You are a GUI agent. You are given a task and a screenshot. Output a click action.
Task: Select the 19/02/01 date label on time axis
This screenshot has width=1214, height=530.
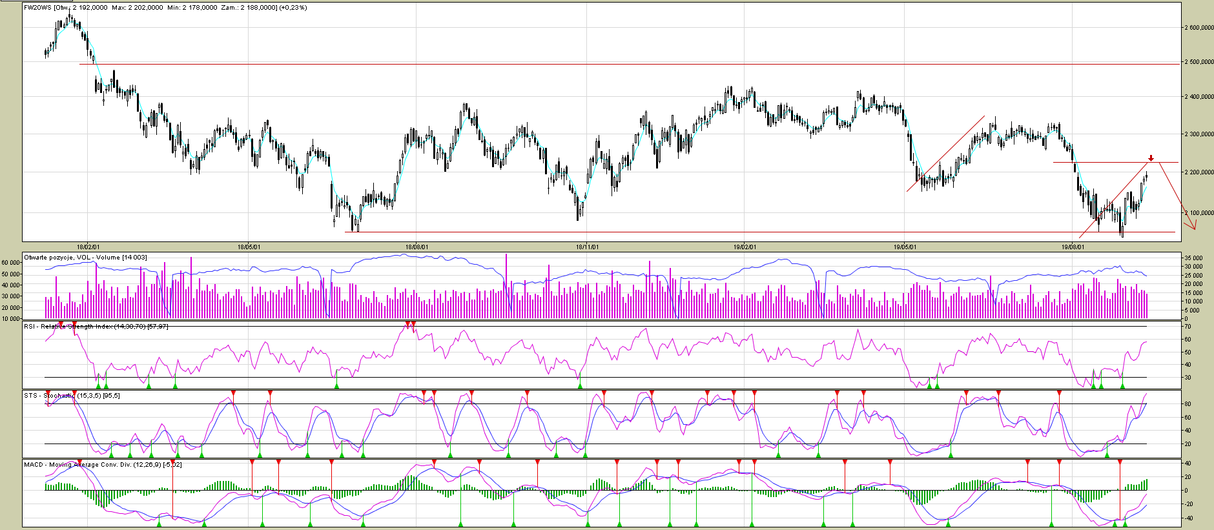click(x=745, y=247)
